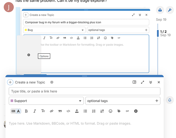Open AI sparkle helper in bottom composer
Image resolution: width=176 pixels, height=138 pixels.
tap(119, 111)
